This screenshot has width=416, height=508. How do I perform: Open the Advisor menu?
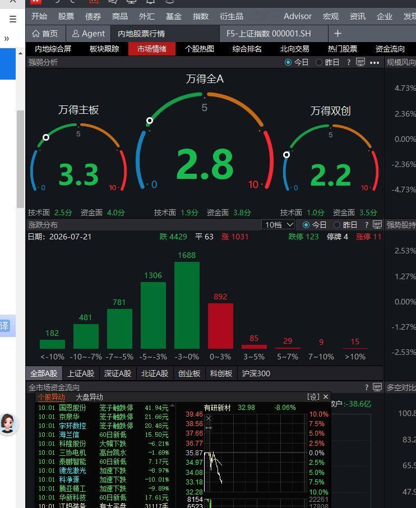click(x=297, y=16)
